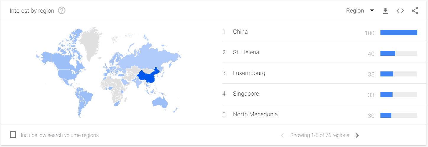Screen dimensions: 428x147
Task: Select China in the region list
Action: 240,32
